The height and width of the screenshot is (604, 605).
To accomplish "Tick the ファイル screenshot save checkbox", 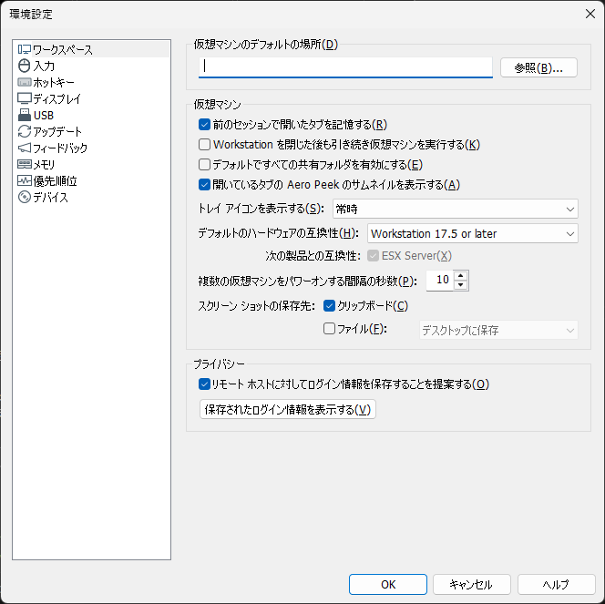I will pos(329,329).
